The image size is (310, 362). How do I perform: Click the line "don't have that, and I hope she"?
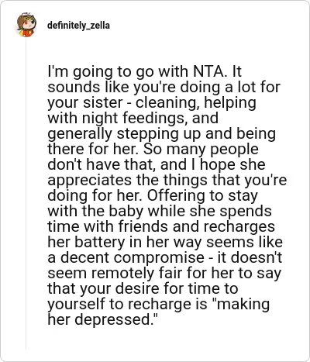pyautogui.click(x=157, y=165)
